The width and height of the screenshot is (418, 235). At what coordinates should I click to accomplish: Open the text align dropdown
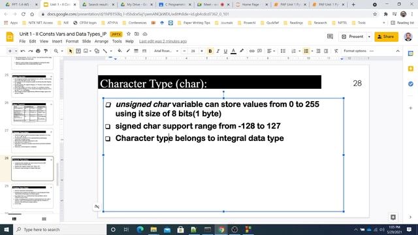coord(271,51)
